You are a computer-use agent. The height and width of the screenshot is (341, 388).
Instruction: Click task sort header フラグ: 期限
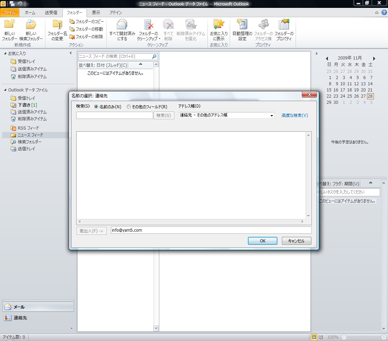(x=339, y=184)
